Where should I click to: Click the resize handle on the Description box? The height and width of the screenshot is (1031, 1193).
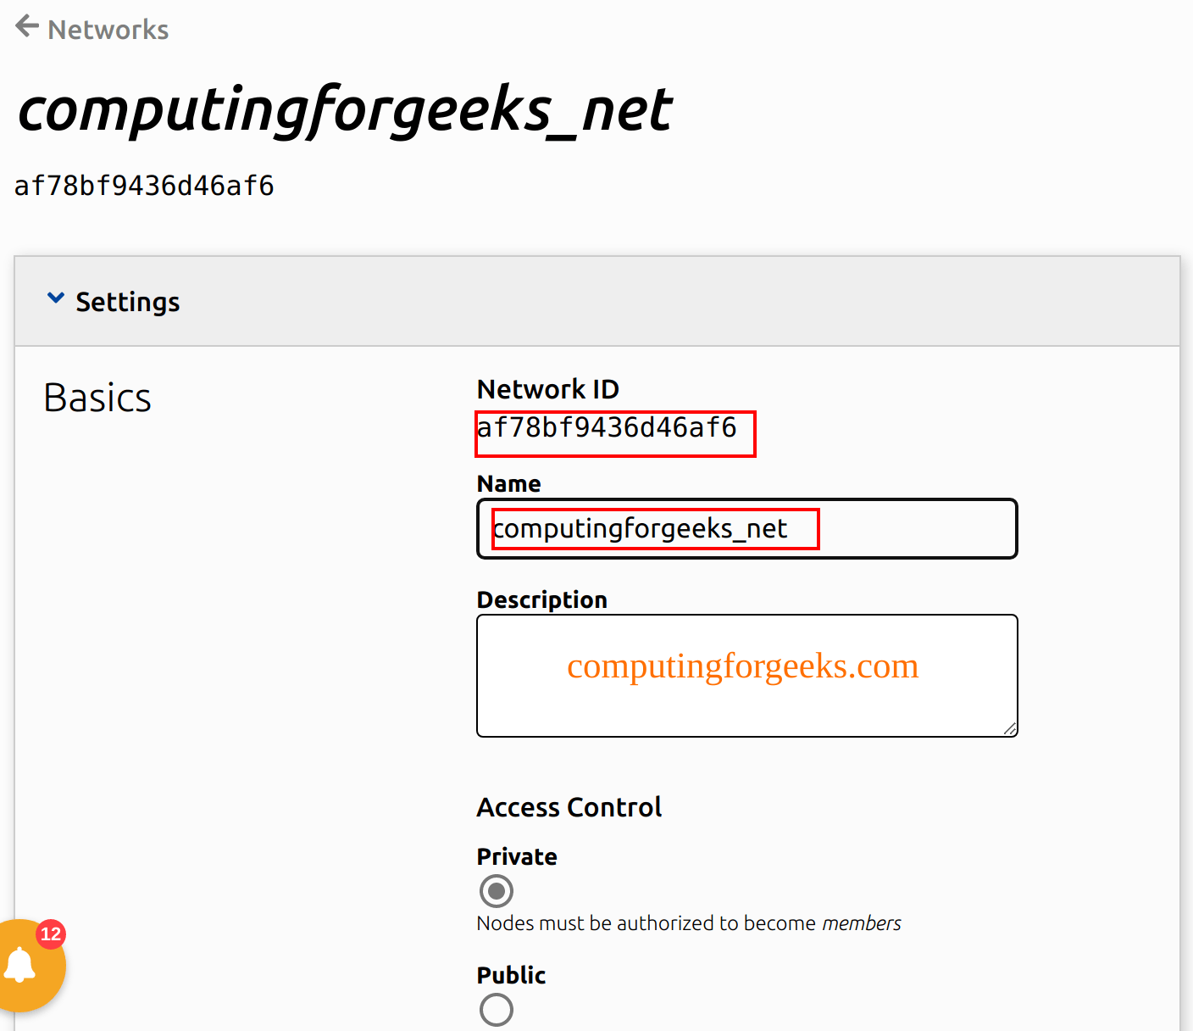tap(1010, 727)
